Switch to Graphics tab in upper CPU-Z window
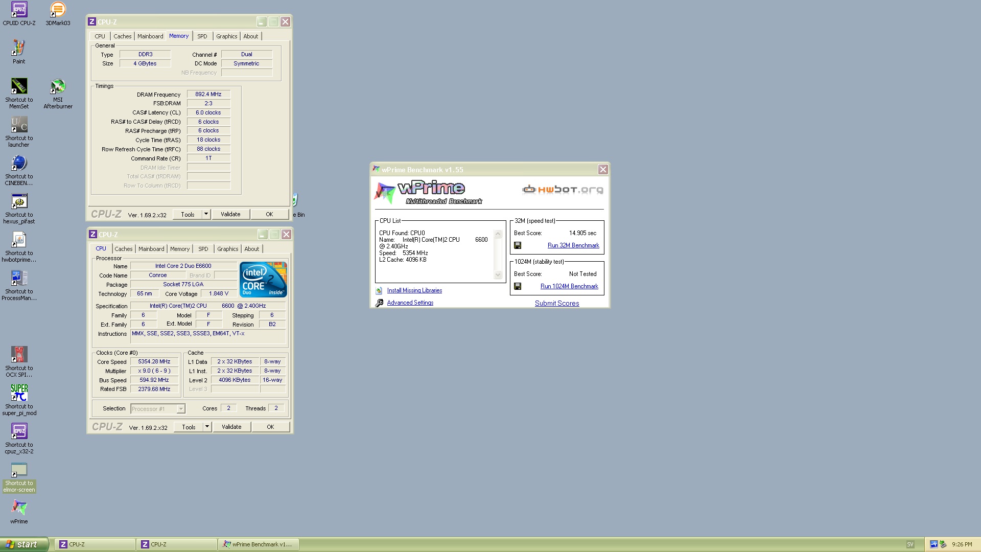The image size is (981, 552). tap(227, 36)
